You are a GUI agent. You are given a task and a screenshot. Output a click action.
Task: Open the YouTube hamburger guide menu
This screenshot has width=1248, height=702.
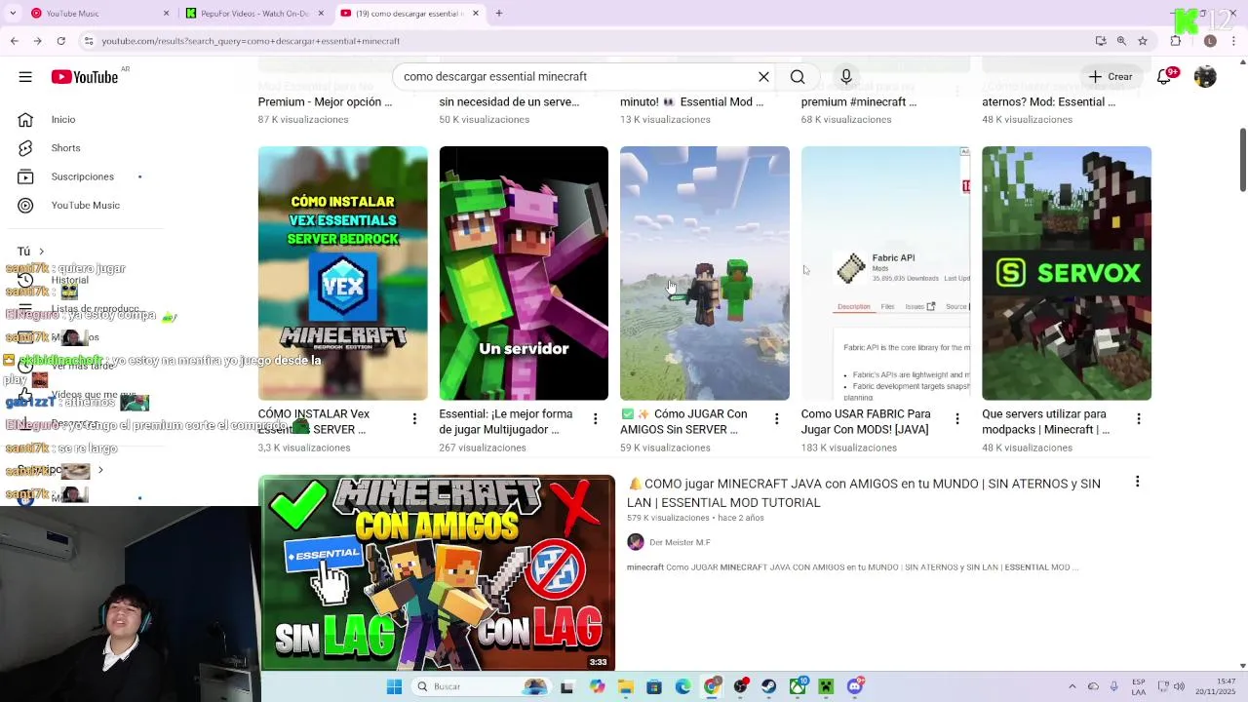(x=25, y=77)
